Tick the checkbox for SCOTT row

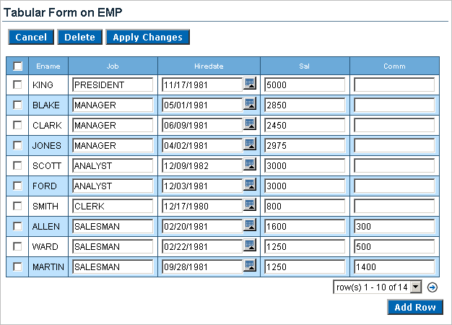[x=17, y=165]
